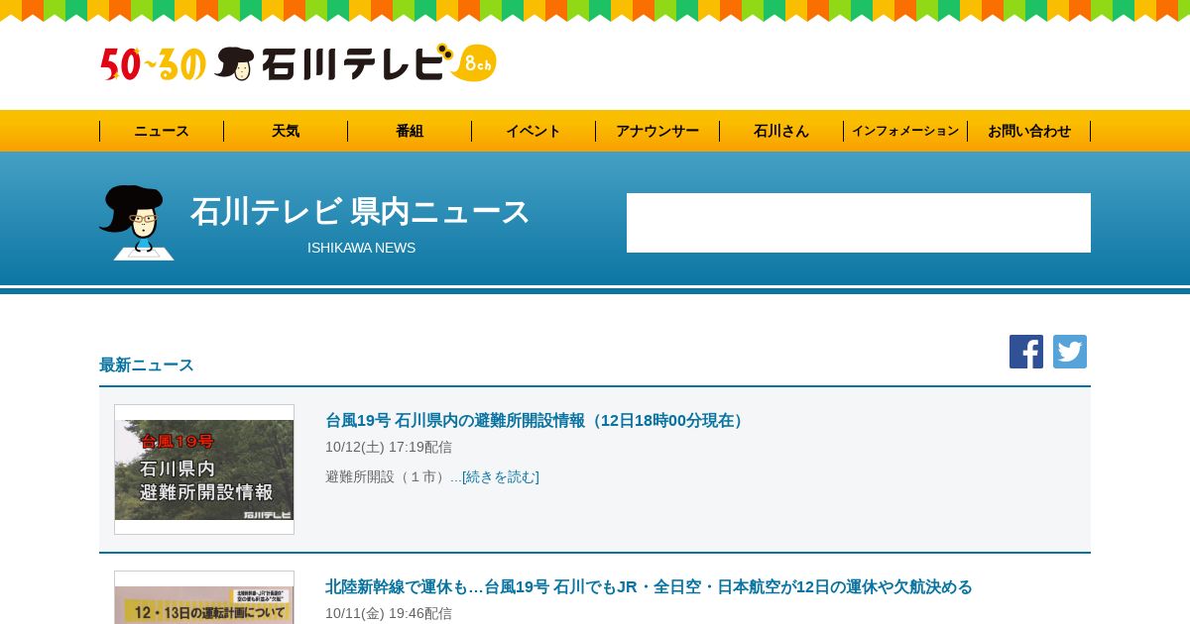This screenshot has height=624, width=1190.
Task: Click the Ishikawa TV logo
Action: [x=297, y=63]
